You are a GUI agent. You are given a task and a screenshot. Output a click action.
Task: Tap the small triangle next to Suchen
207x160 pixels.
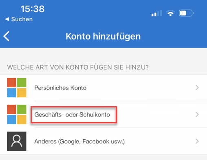(x=7, y=19)
